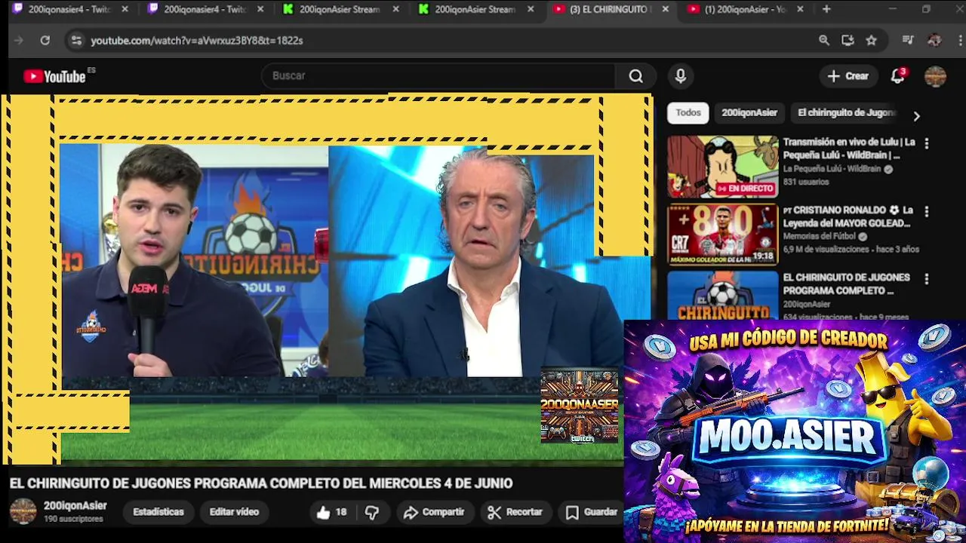Viewport: 966px width, 543px height.
Task: Click the 'Crear' button
Action: click(x=848, y=76)
